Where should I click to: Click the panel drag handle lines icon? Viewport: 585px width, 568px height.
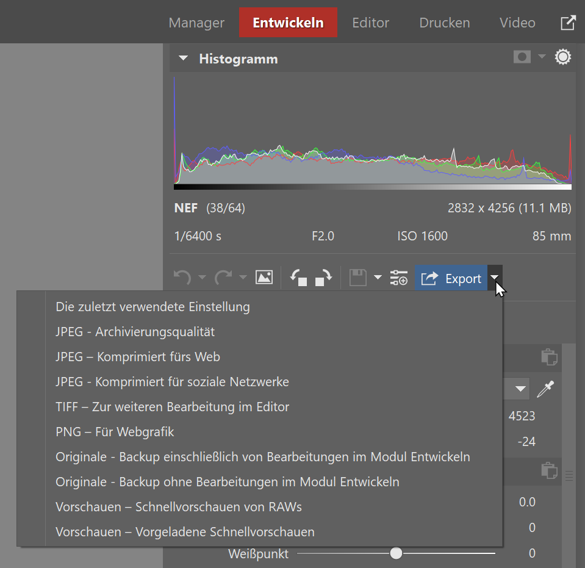(569, 476)
